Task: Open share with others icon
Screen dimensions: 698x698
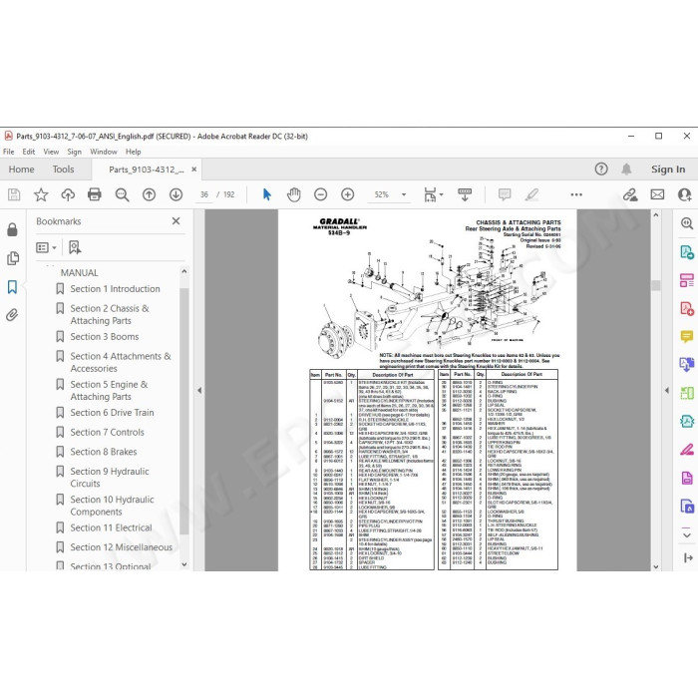Action: [x=685, y=194]
